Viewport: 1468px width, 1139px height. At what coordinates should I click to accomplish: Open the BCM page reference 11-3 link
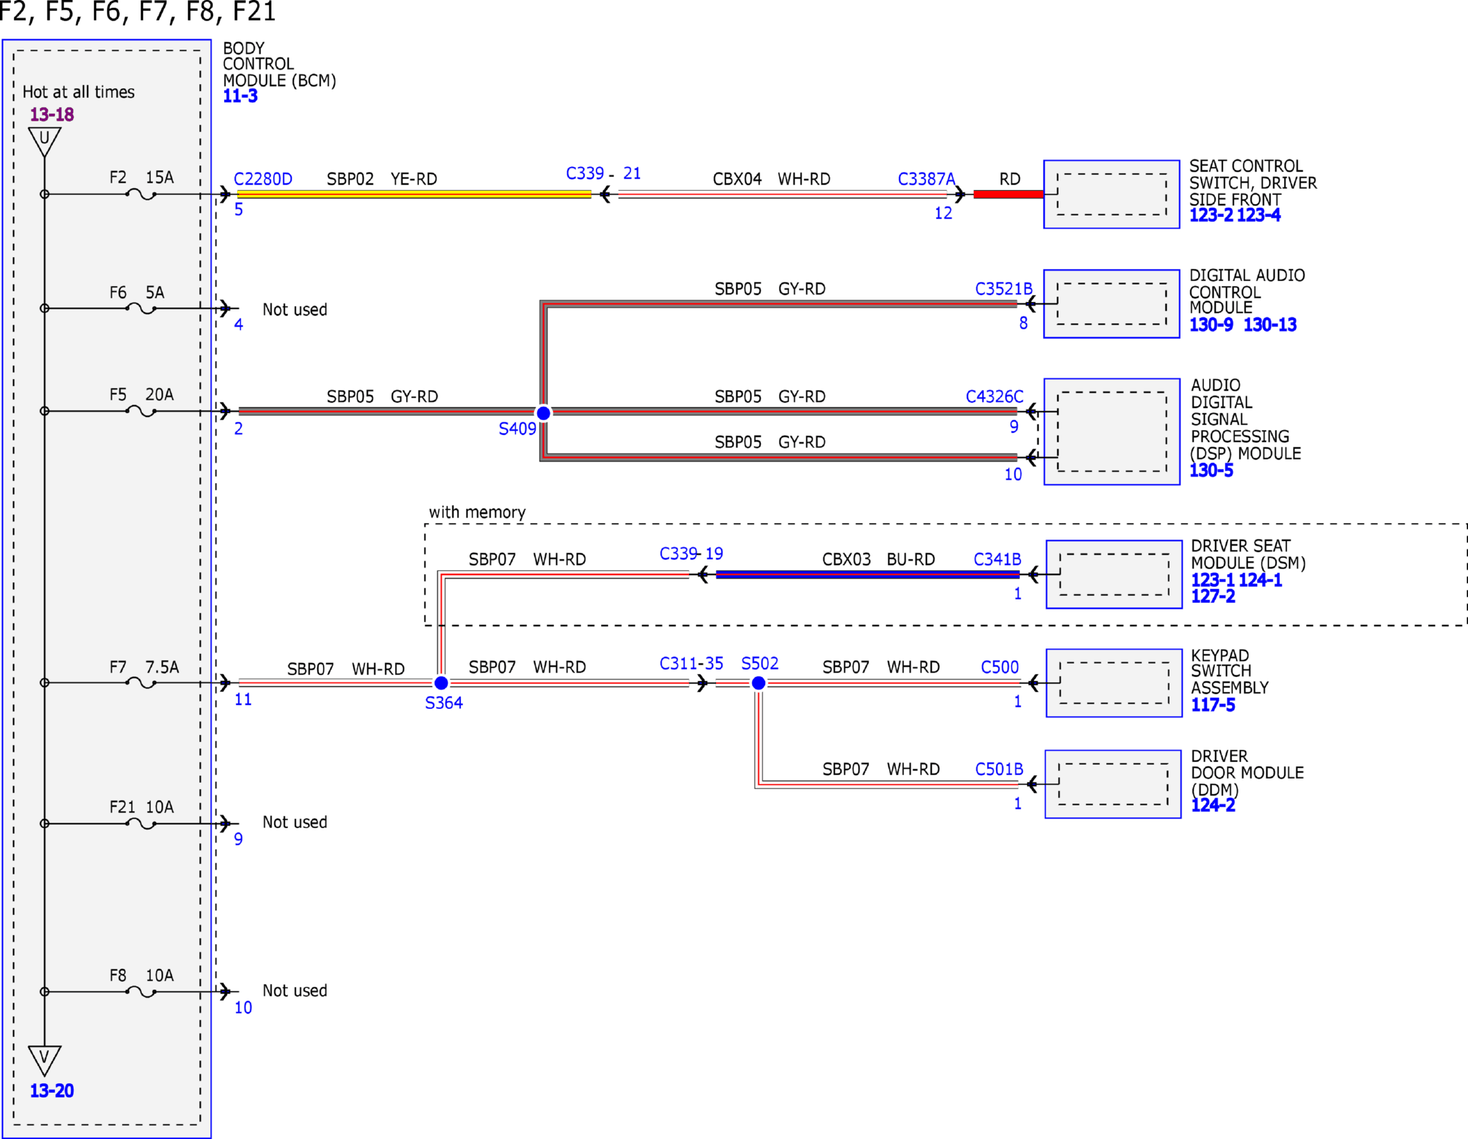pyautogui.click(x=240, y=96)
